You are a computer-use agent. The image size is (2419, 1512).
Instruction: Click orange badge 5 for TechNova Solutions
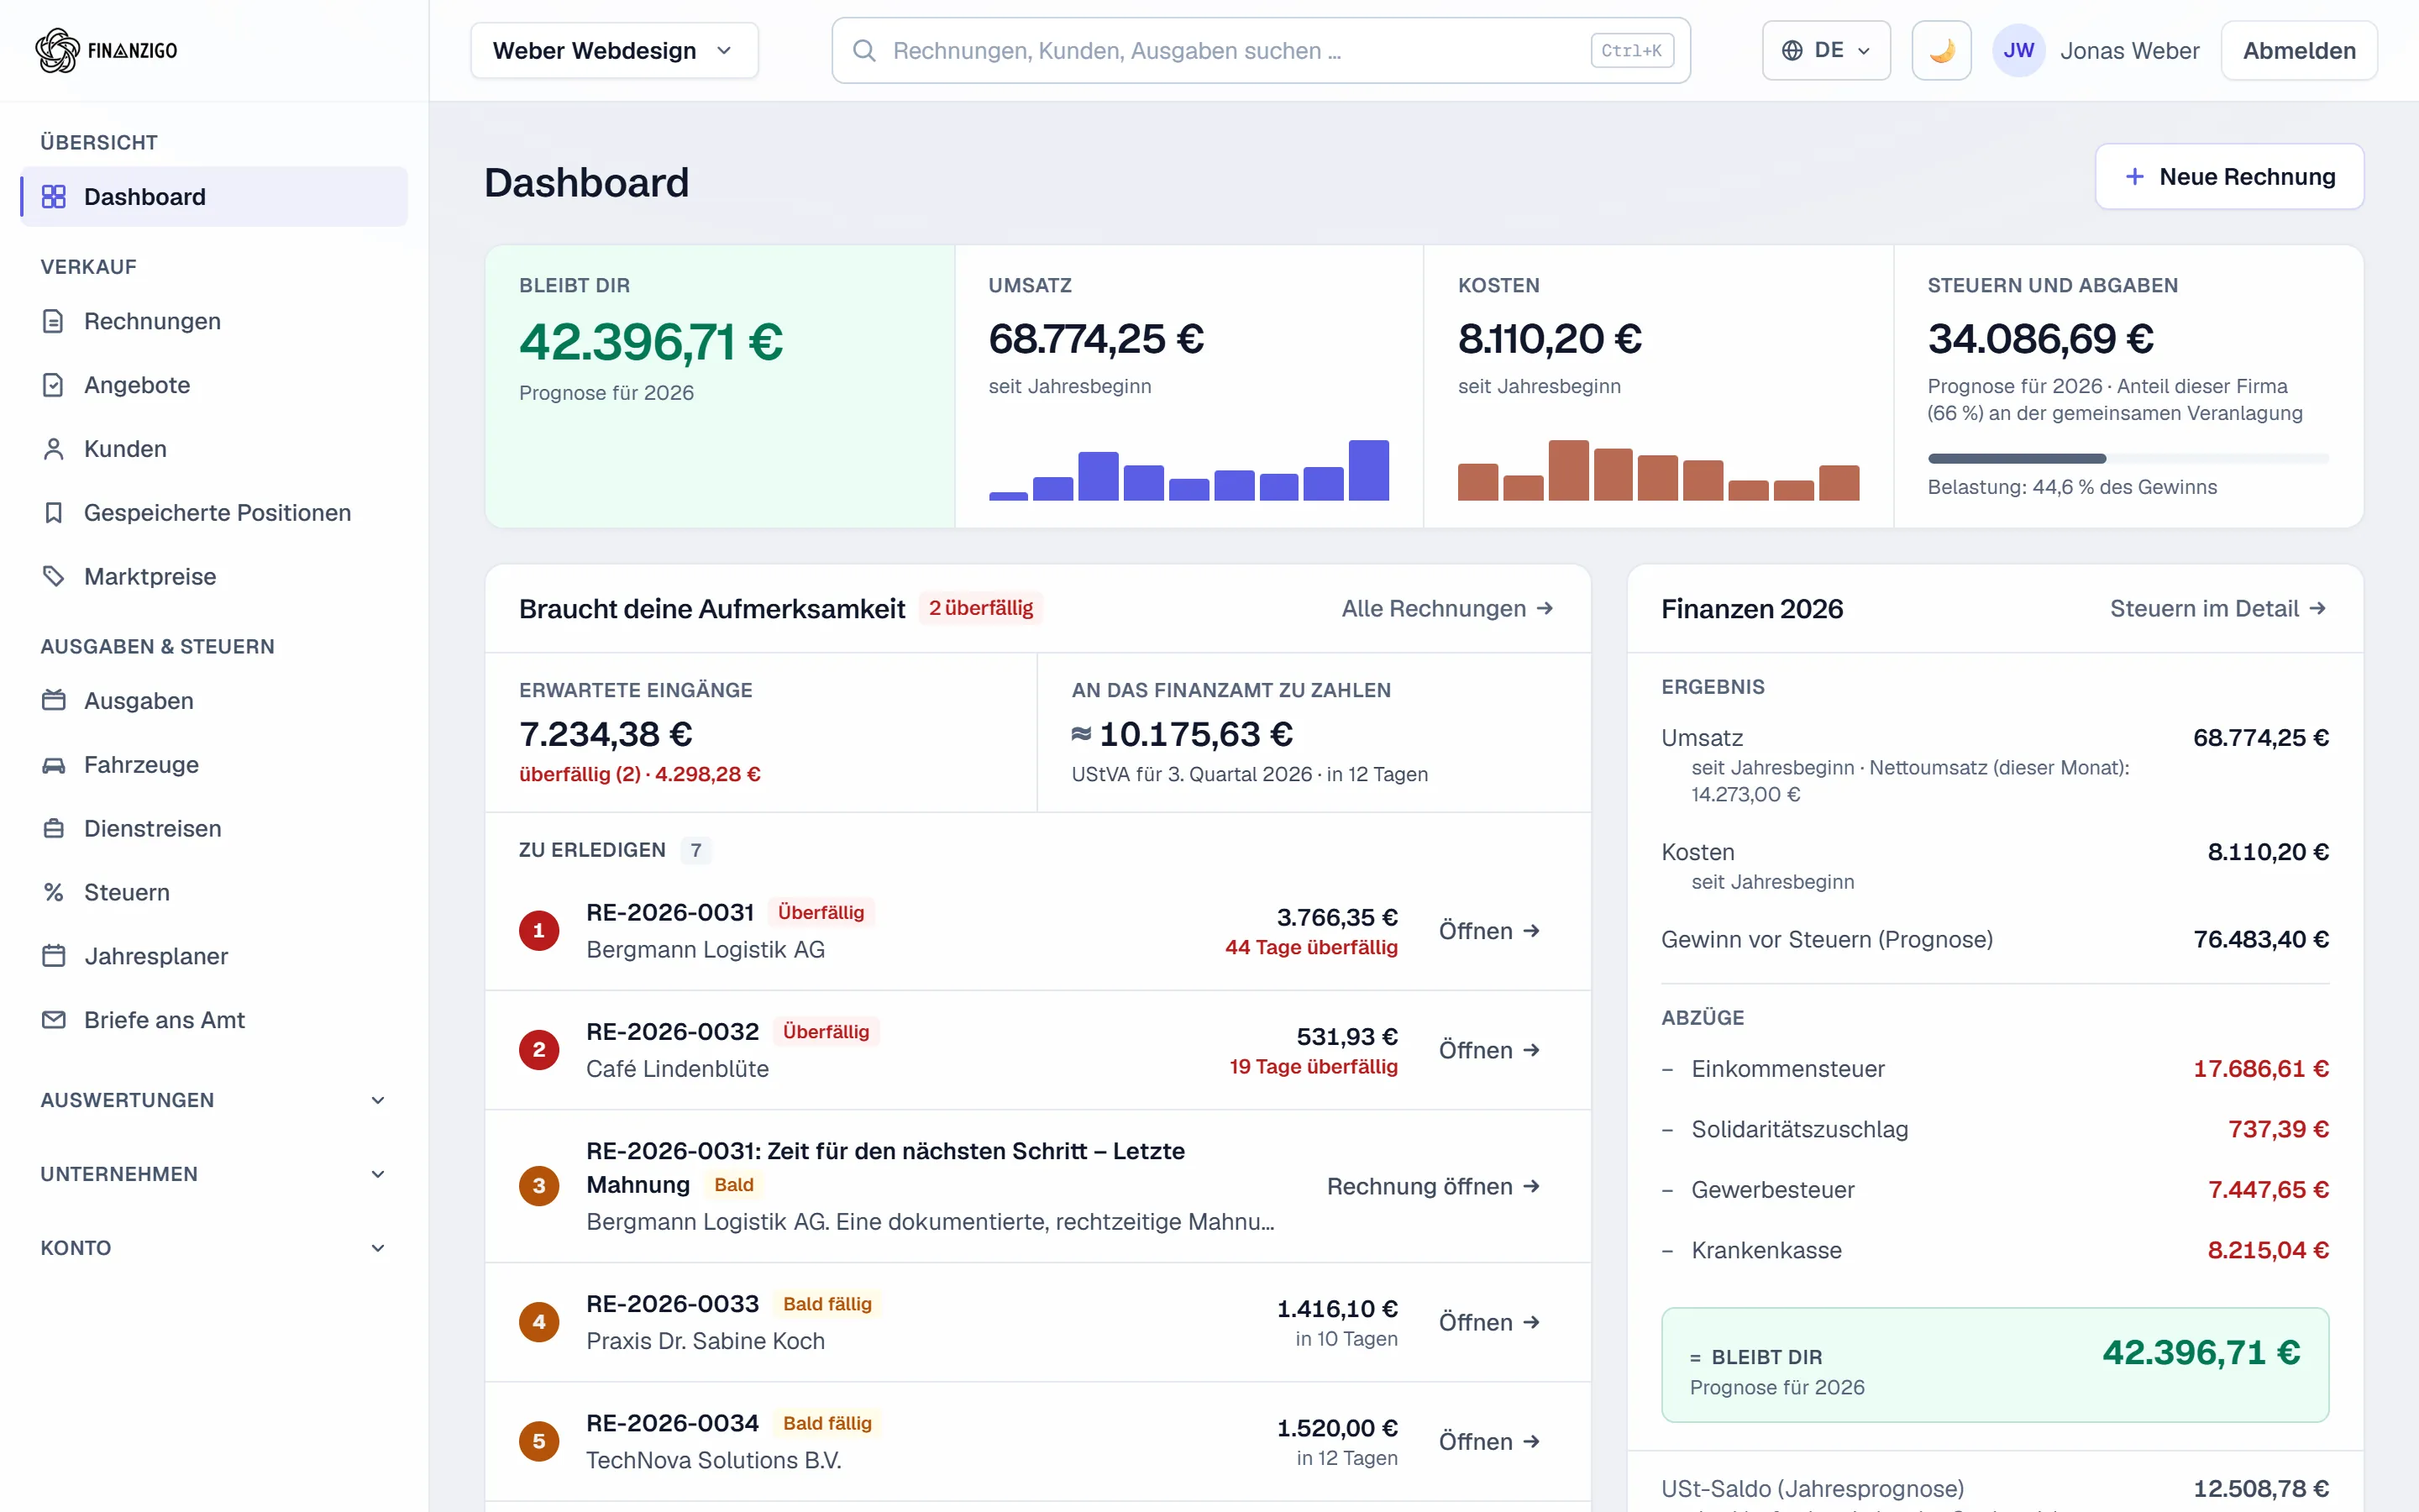(x=538, y=1441)
